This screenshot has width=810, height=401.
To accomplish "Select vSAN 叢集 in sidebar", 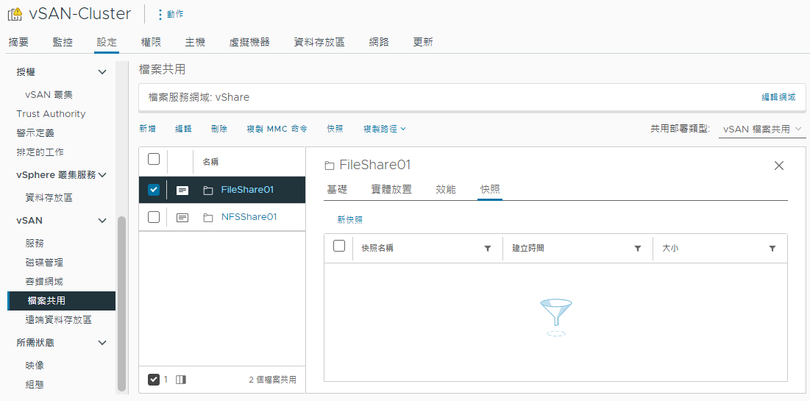I will [49, 95].
